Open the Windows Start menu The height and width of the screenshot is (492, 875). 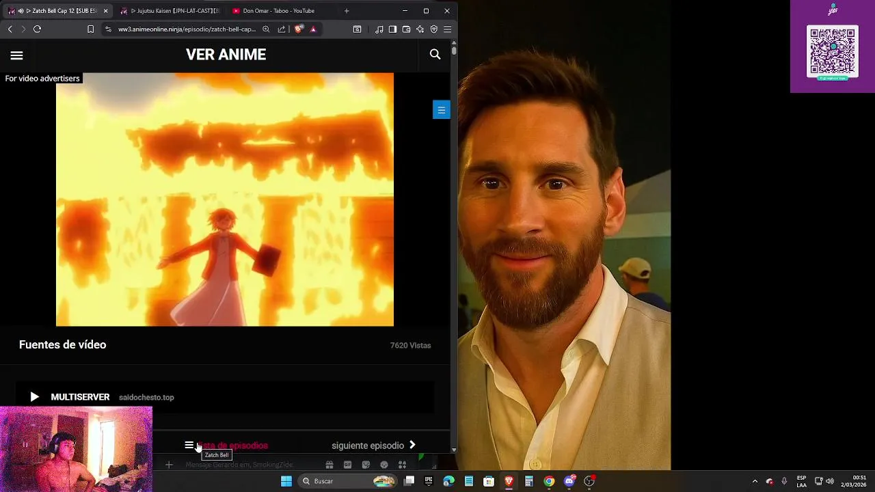point(286,481)
